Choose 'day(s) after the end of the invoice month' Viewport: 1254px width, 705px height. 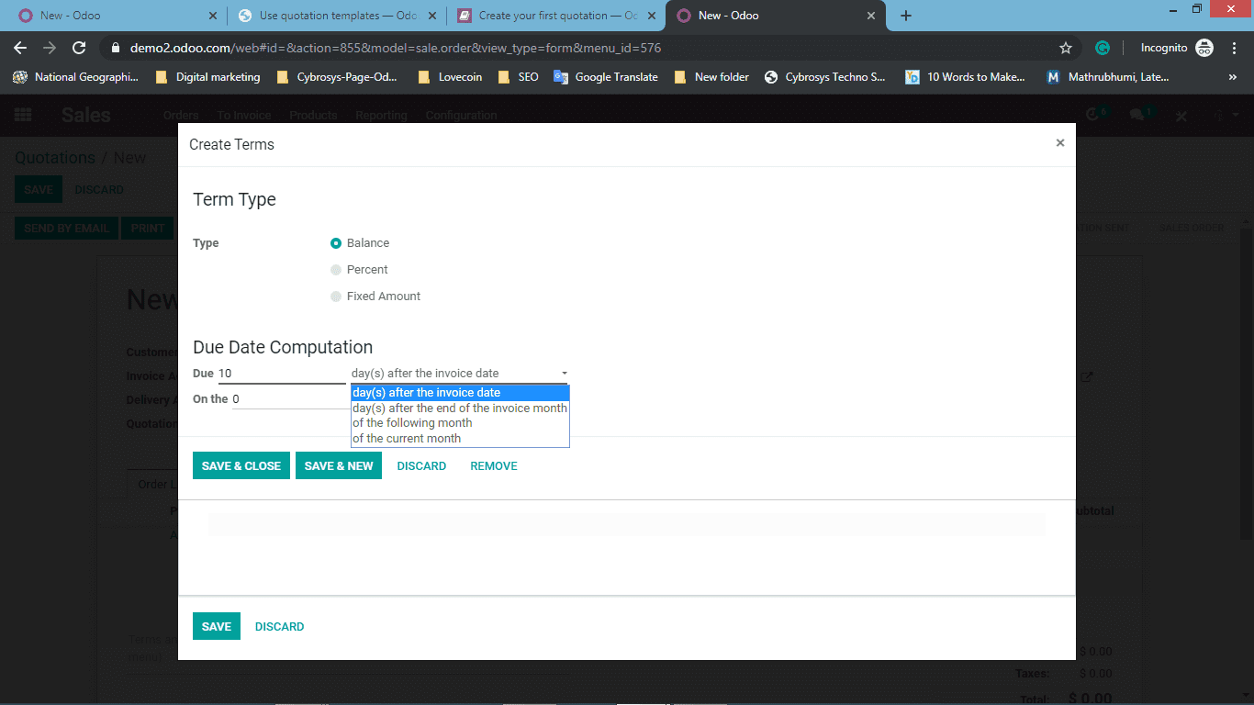pyautogui.click(x=460, y=408)
